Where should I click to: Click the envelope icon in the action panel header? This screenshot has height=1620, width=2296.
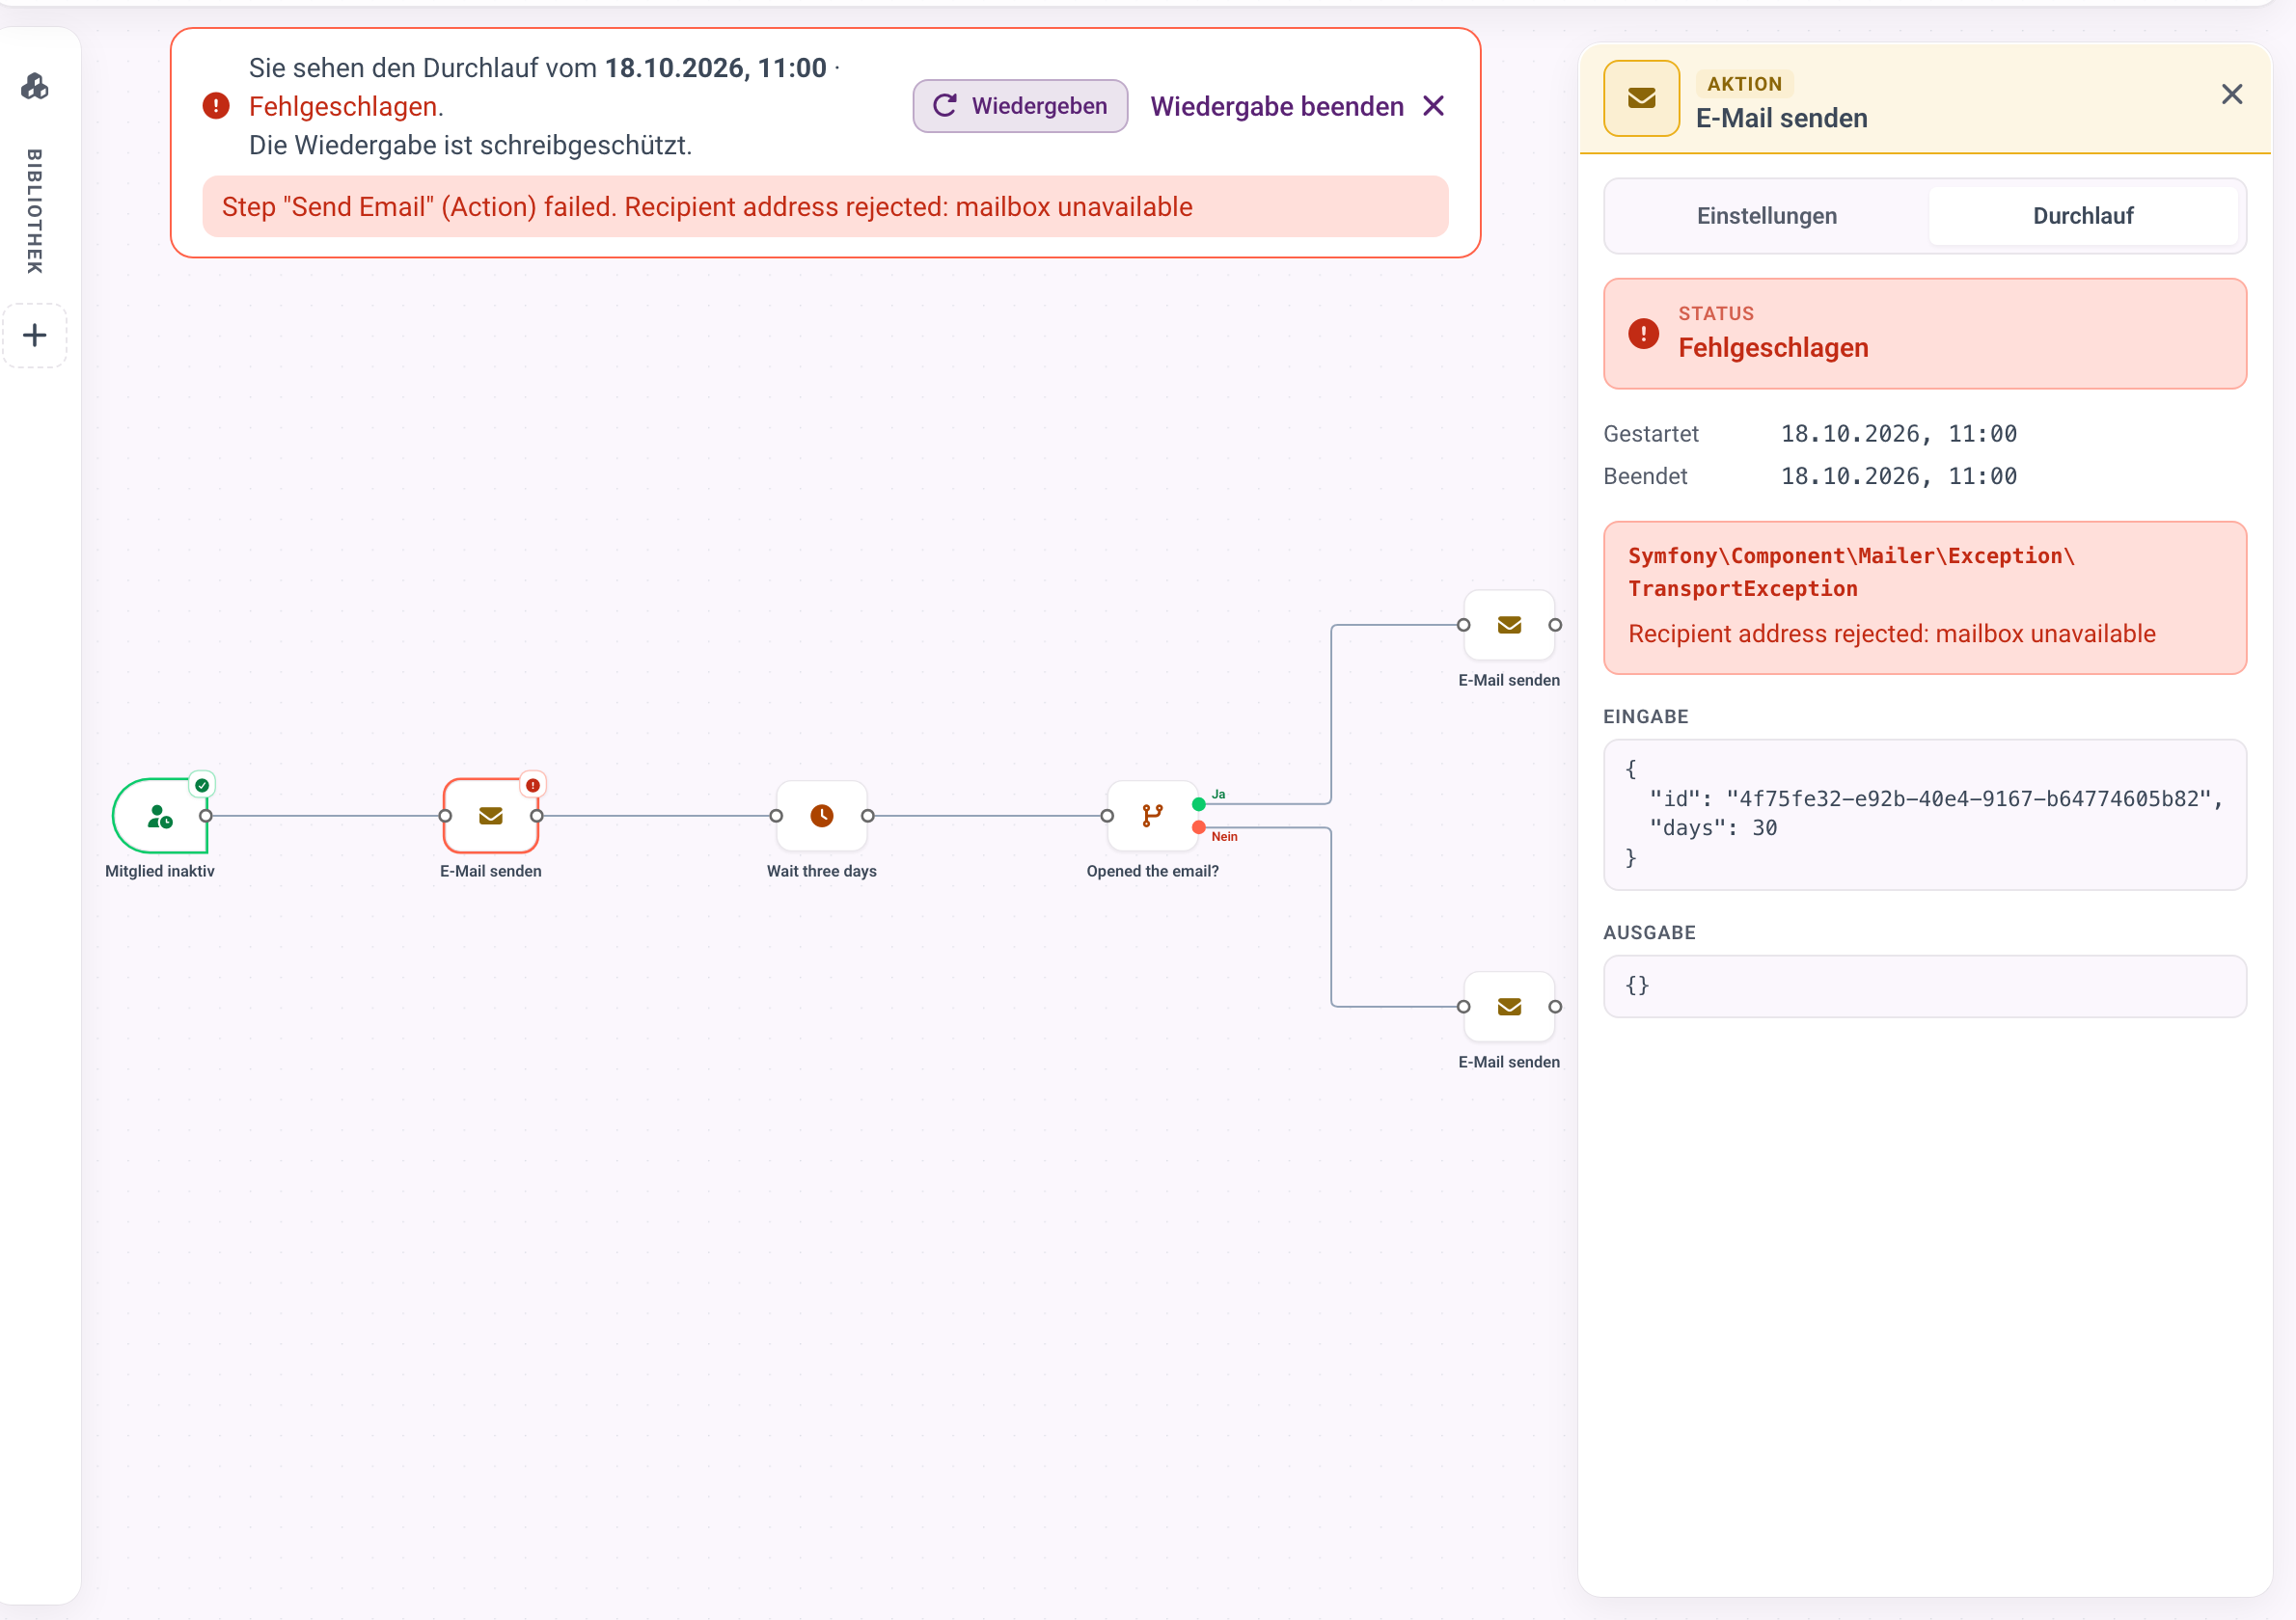1641,98
